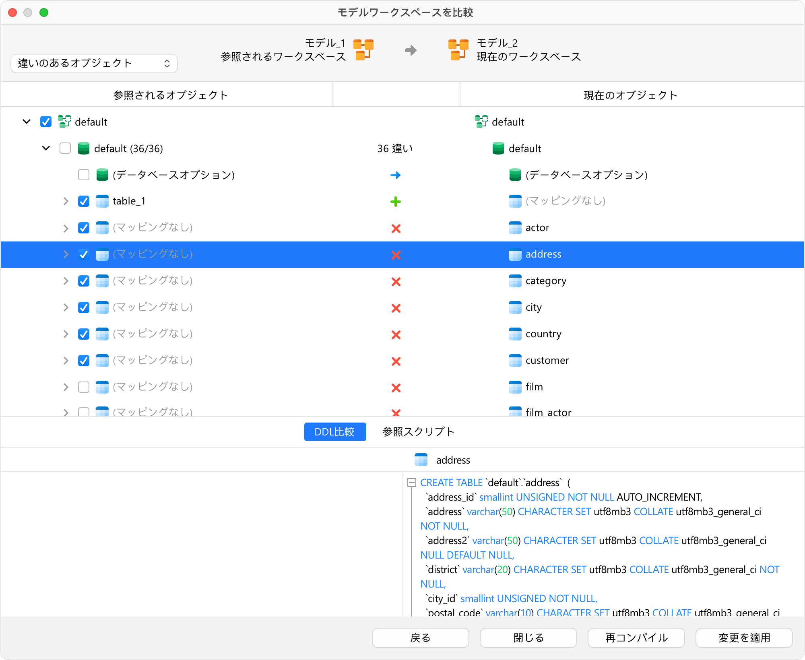Click the right default database icon
Viewport: 805px width, 660px height.
(498, 148)
